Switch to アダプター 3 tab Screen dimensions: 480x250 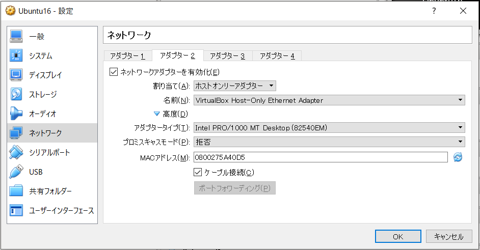coord(227,56)
